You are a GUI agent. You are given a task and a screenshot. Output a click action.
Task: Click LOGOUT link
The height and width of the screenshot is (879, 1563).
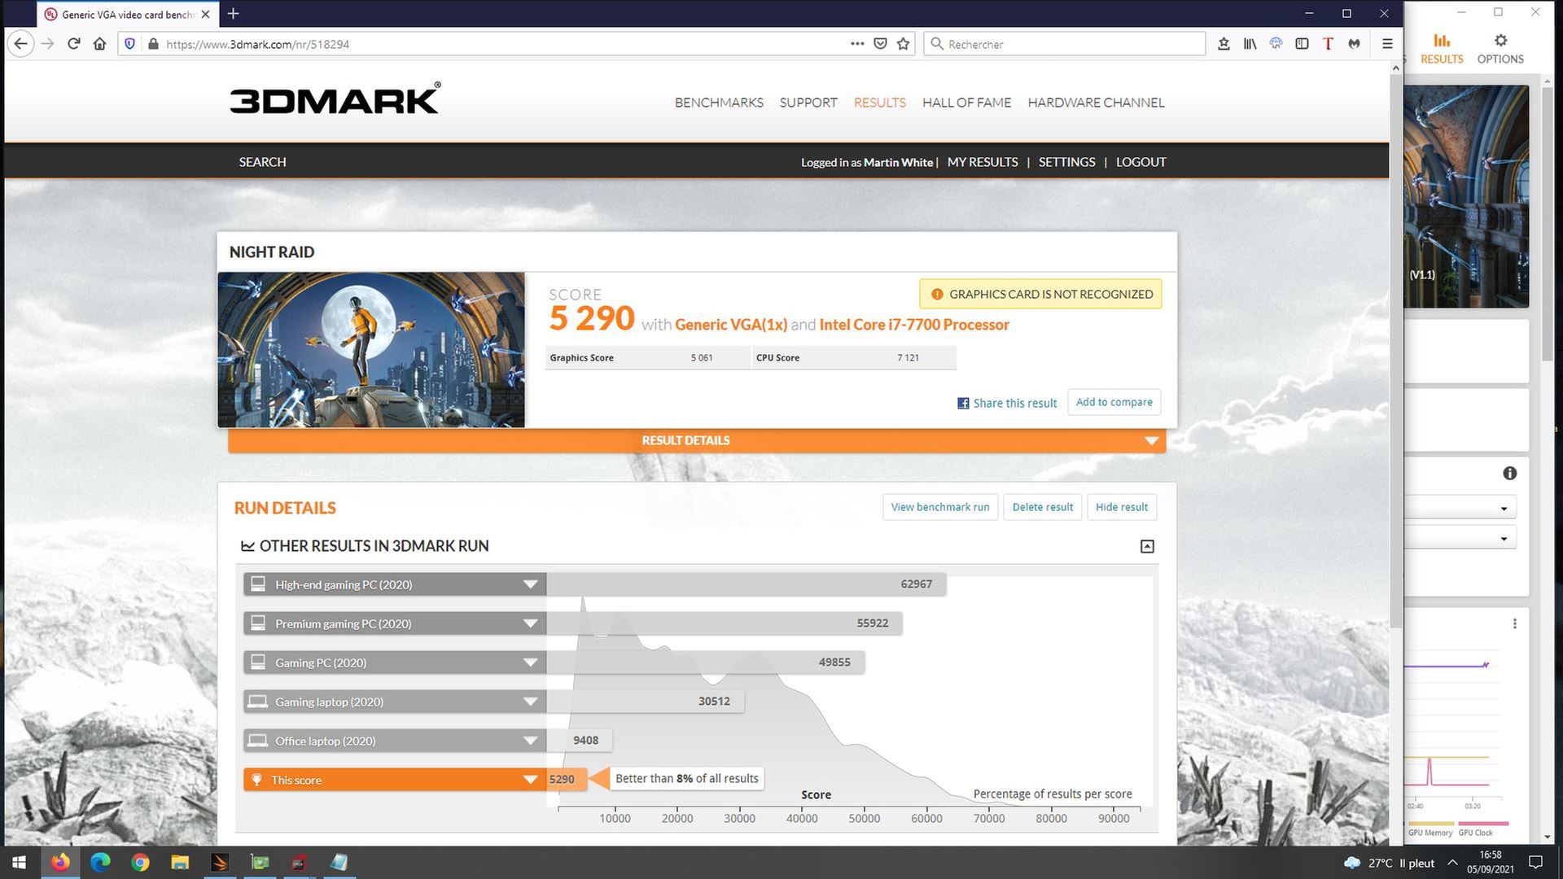(x=1141, y=162)
